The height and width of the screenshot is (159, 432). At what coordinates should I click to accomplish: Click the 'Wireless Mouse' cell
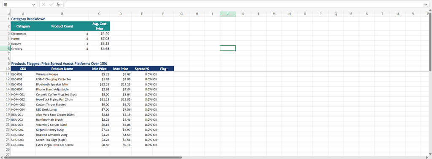tap(62, 74)
